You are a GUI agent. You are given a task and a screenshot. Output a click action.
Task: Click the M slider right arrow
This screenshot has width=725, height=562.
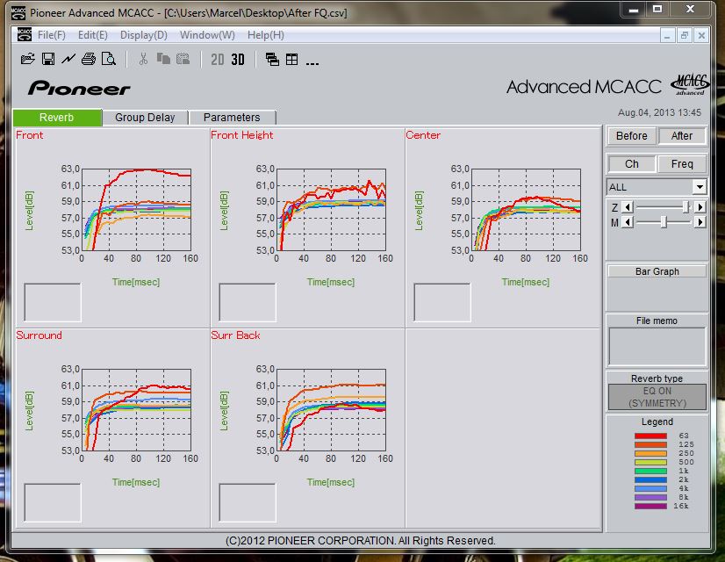700,222
